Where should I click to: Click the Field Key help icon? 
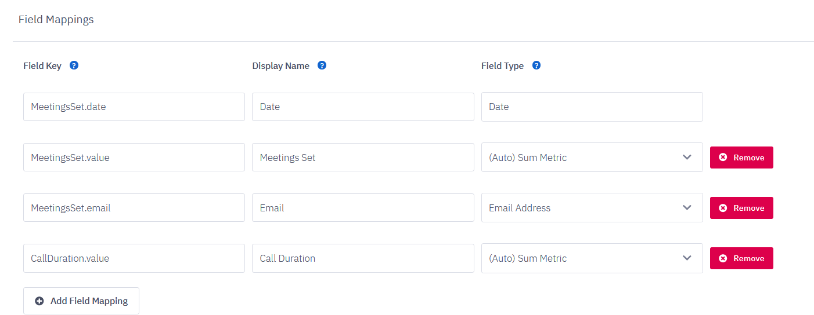pos(74,65)
